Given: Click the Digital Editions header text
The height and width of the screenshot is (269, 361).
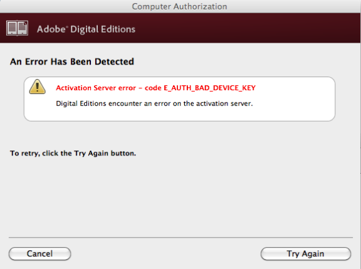Looking at the screenshot, I should 103,29.
